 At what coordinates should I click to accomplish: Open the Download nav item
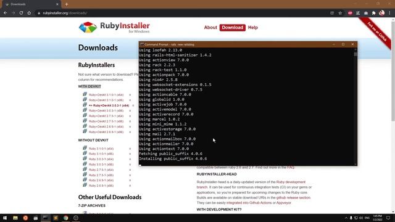(x=232, y=27)
